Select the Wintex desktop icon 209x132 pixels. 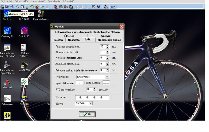(x=24, y=83)
